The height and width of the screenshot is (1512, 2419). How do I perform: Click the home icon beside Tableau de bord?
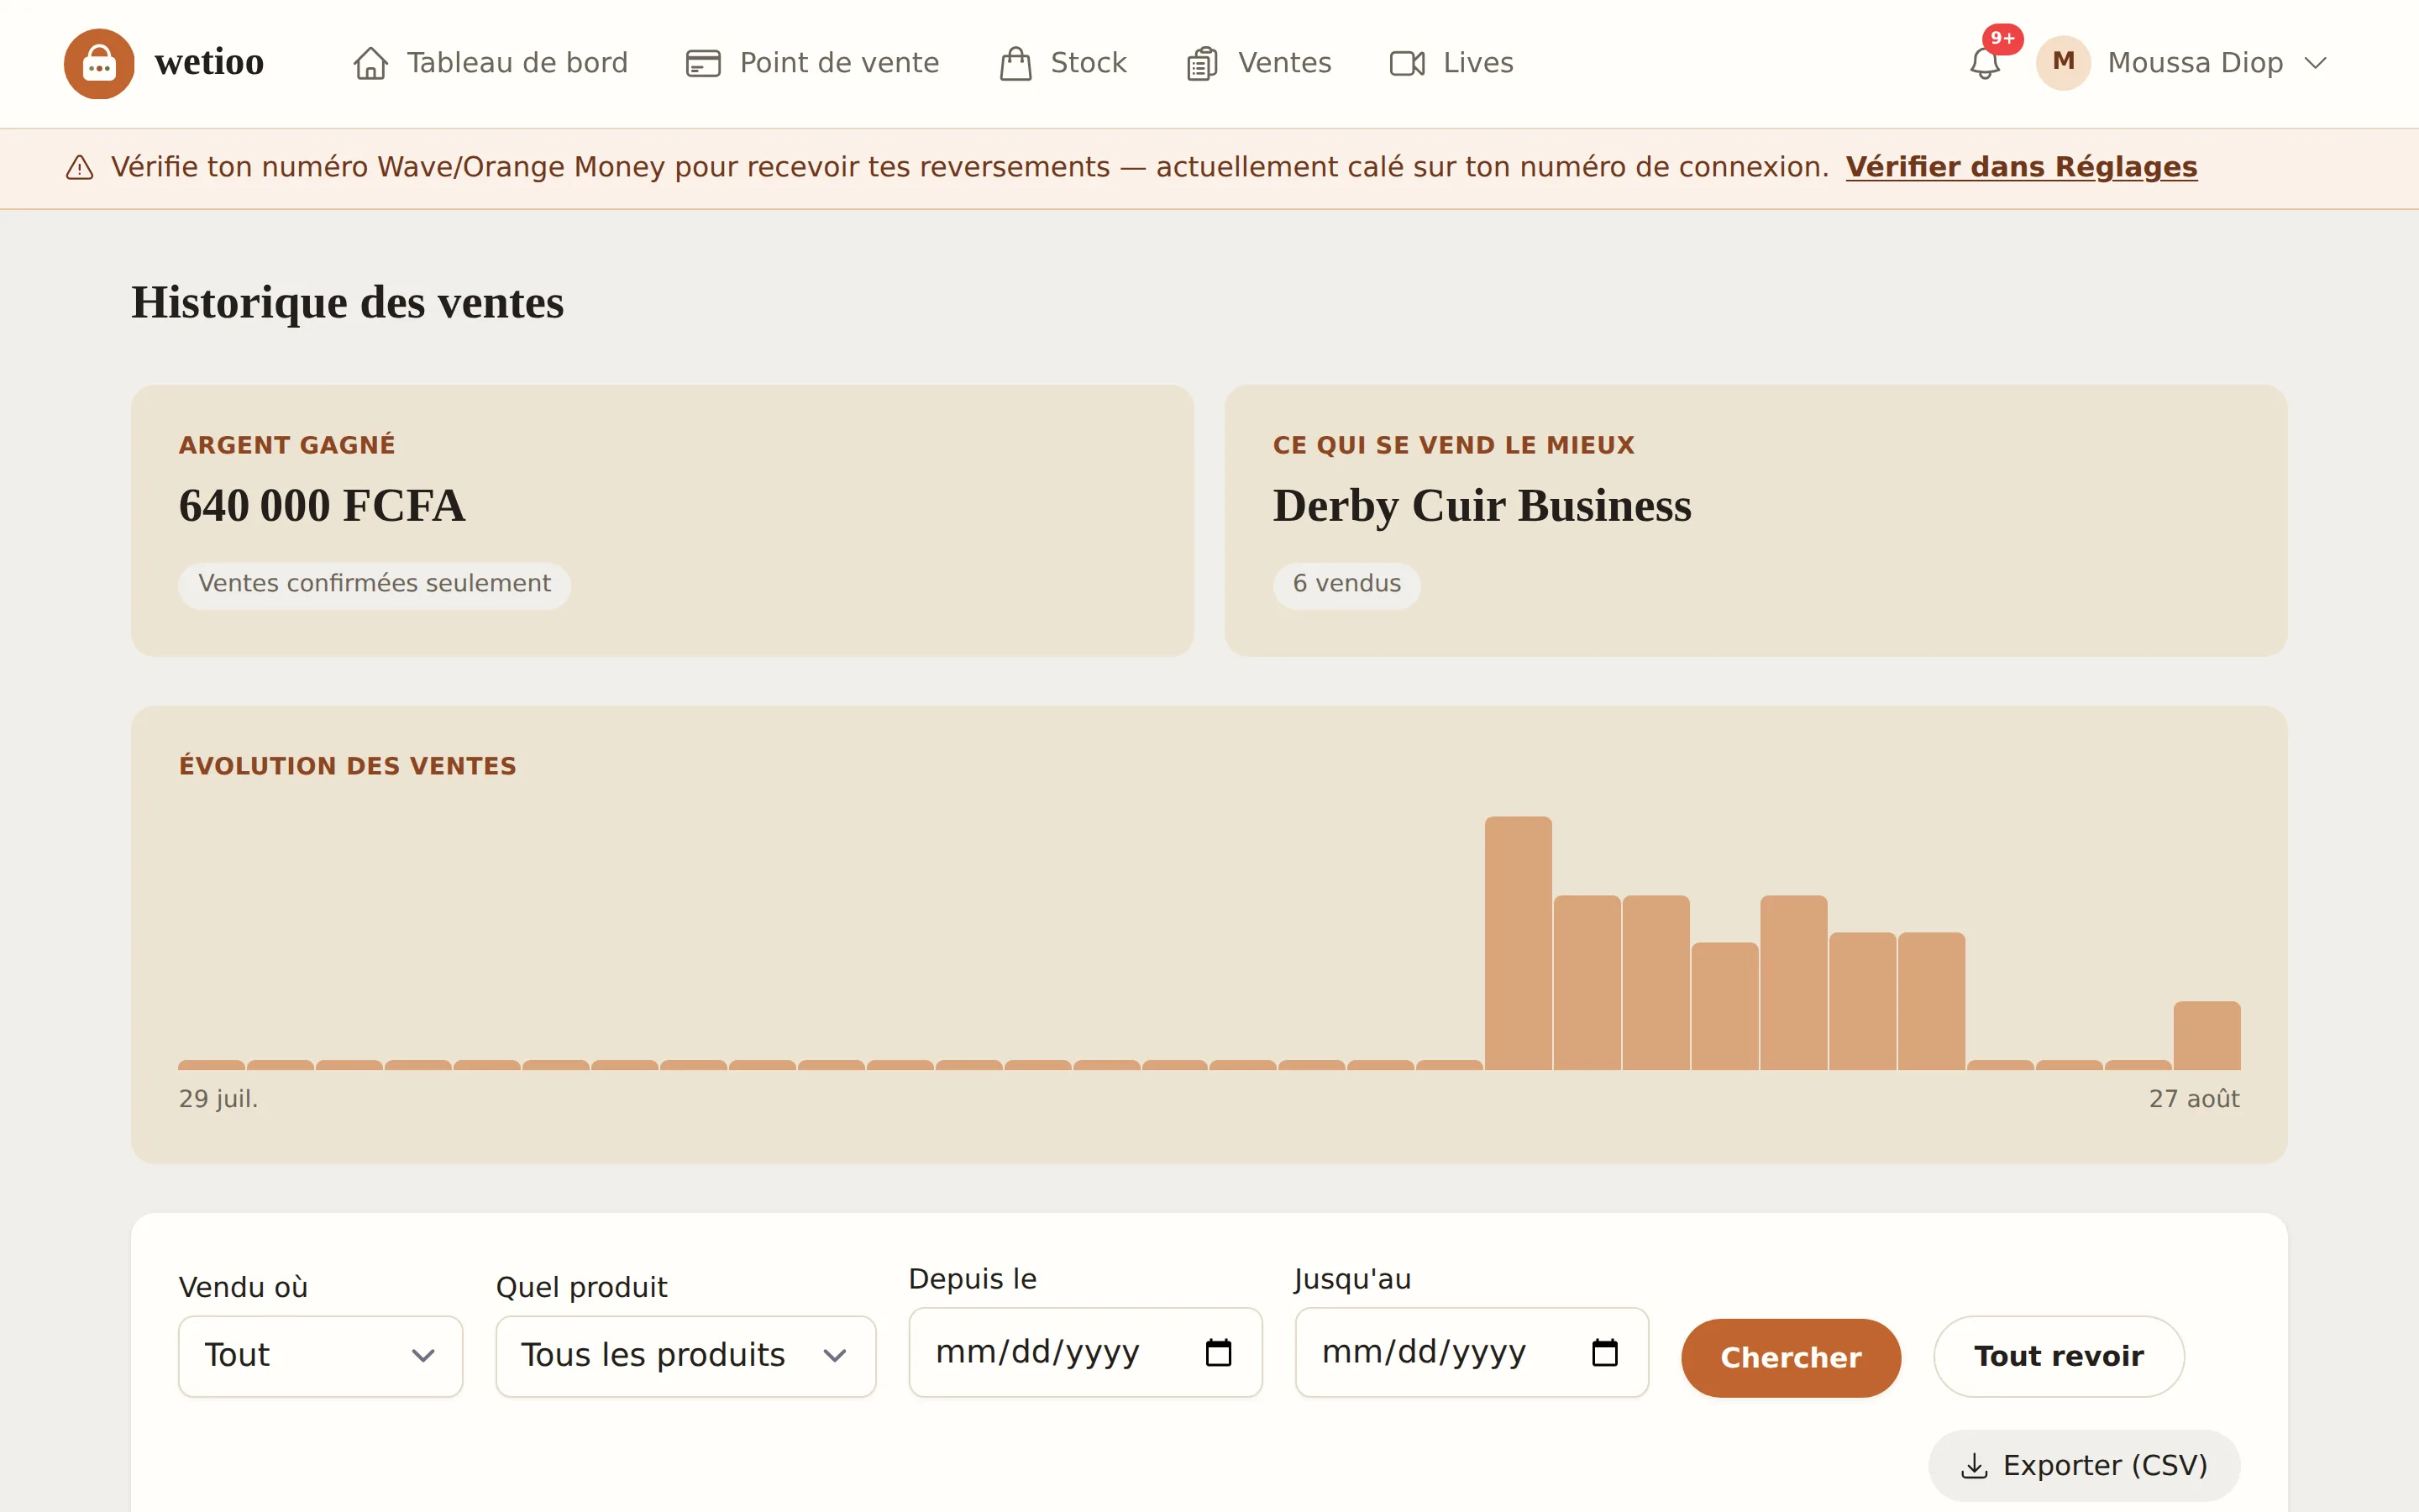click(371, 63)
